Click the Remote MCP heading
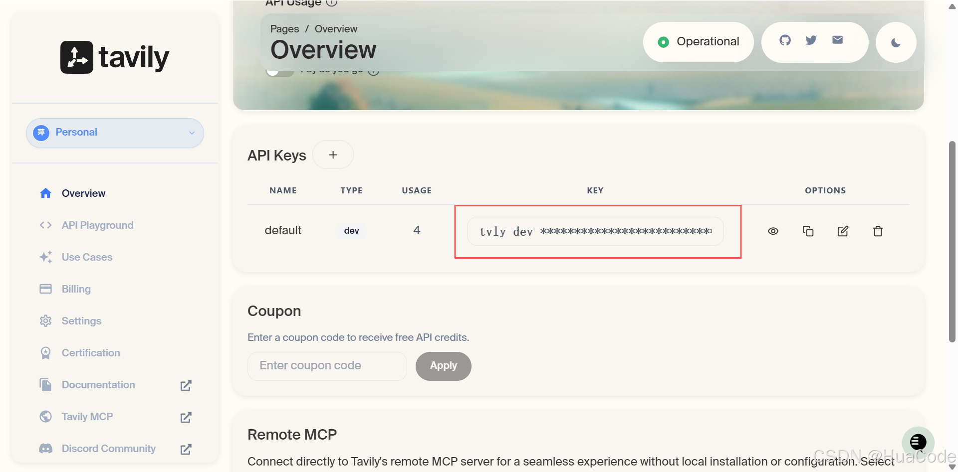The image size is (958, 472). (292, 435)
